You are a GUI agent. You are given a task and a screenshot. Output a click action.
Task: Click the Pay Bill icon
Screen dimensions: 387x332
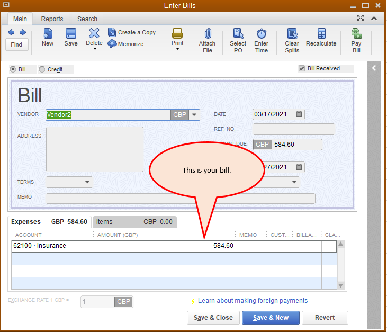356,33
